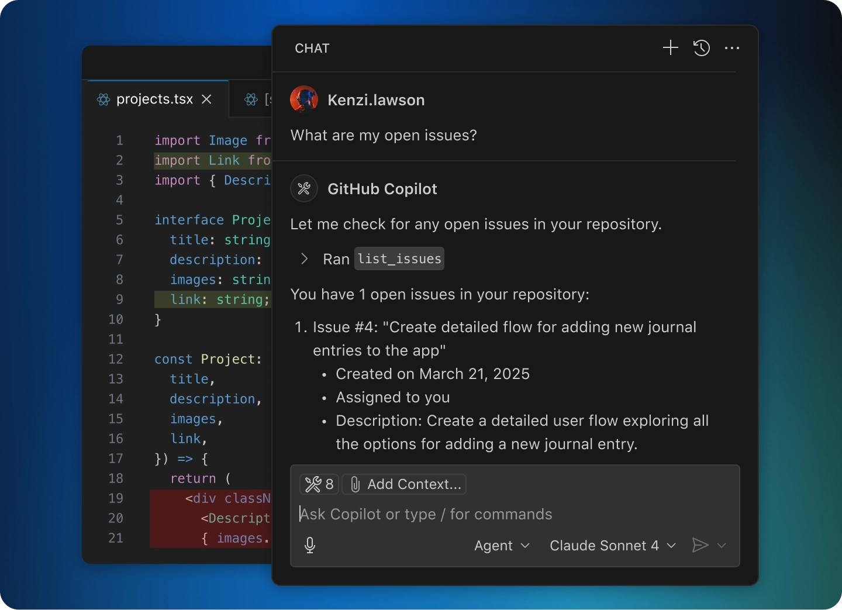842x610 pixels.
Task: Click the Add Context paperclip icon
Action: (x=355, y=484)
